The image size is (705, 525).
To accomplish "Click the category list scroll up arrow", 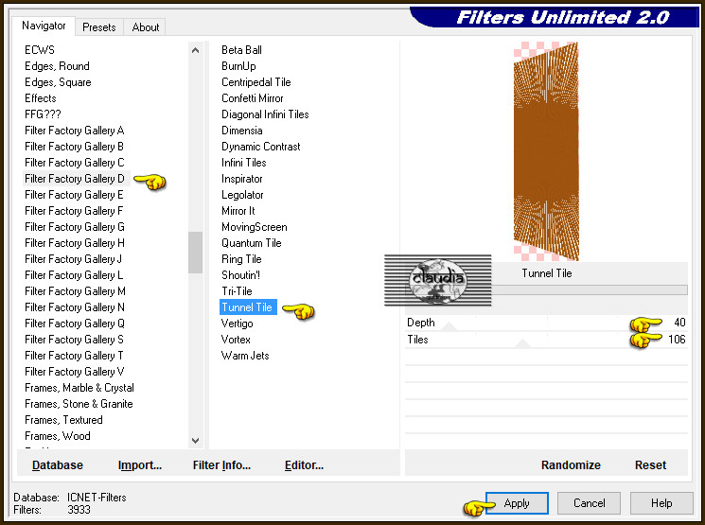I will (195, 50).
